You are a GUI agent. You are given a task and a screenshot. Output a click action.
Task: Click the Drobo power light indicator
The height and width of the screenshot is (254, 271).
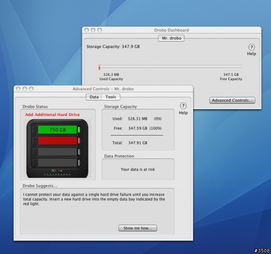tap(54, 171)
